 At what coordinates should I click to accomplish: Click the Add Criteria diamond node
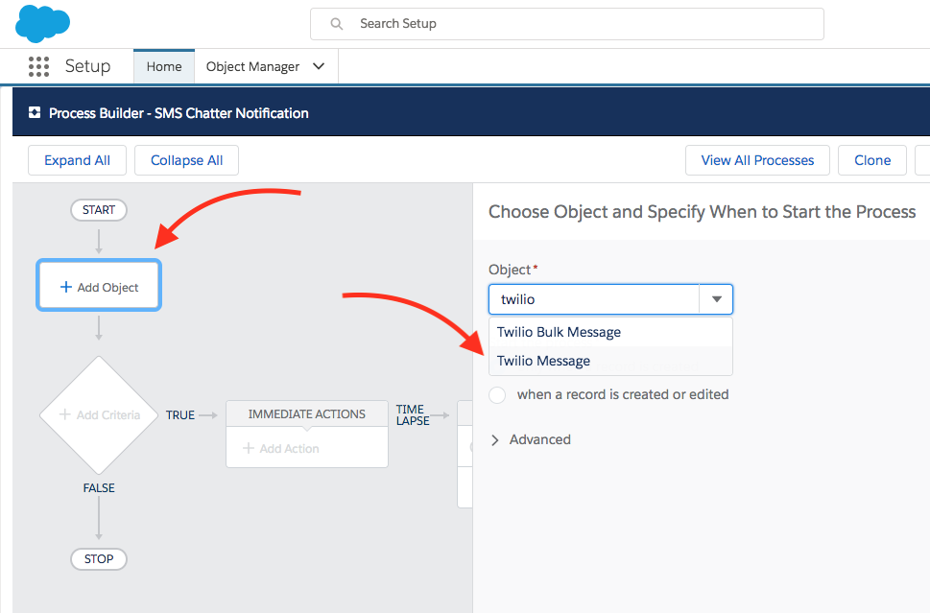98,414
